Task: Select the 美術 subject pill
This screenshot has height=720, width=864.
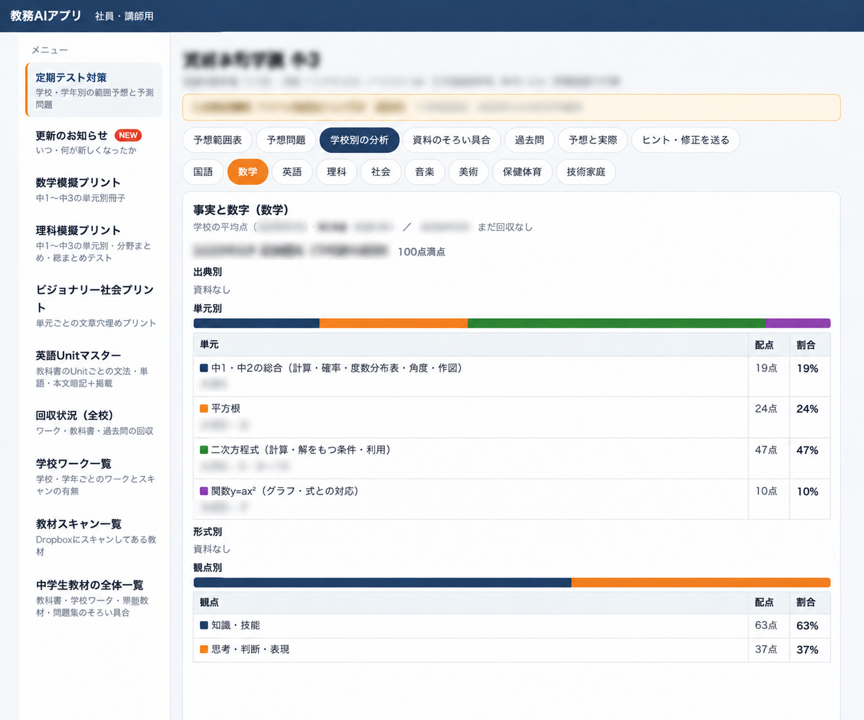Action: 468,172
